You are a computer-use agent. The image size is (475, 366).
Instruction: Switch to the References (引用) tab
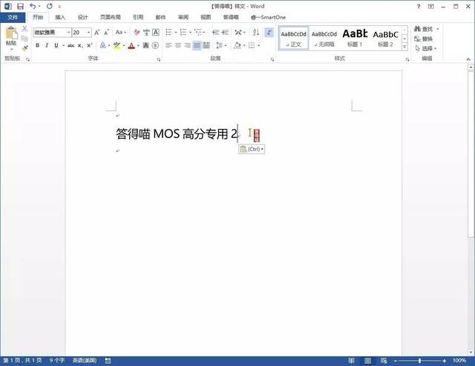[138, 17]
